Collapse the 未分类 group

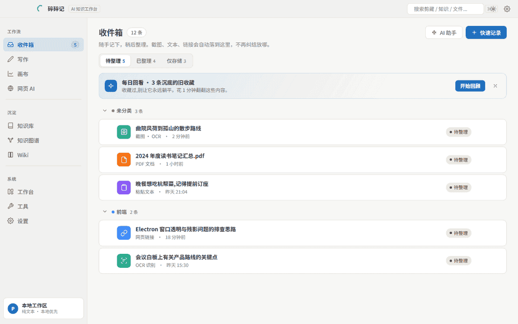tap(105, 111)
